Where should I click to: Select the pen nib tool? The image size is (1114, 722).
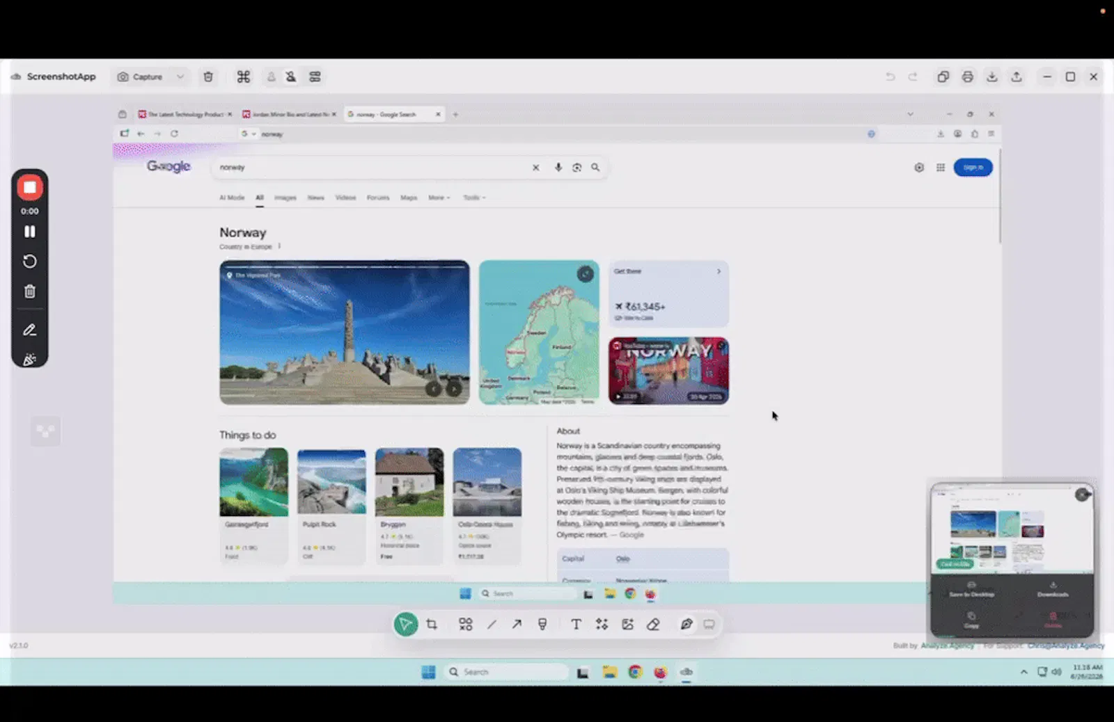pyautogui.click(x=687, y=624)
